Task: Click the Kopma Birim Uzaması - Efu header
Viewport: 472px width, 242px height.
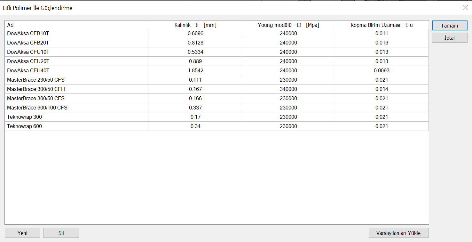Action: coord(382,25)
